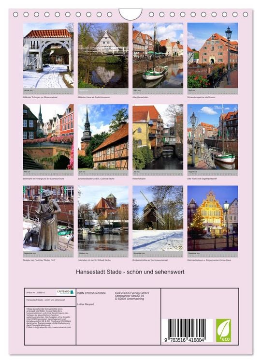Image resolution: width=261 pixels, height=363 pixels.
Task: Click the caption 'Altländer Haus als Freilichtmuseum'
Action: [94, 97]
